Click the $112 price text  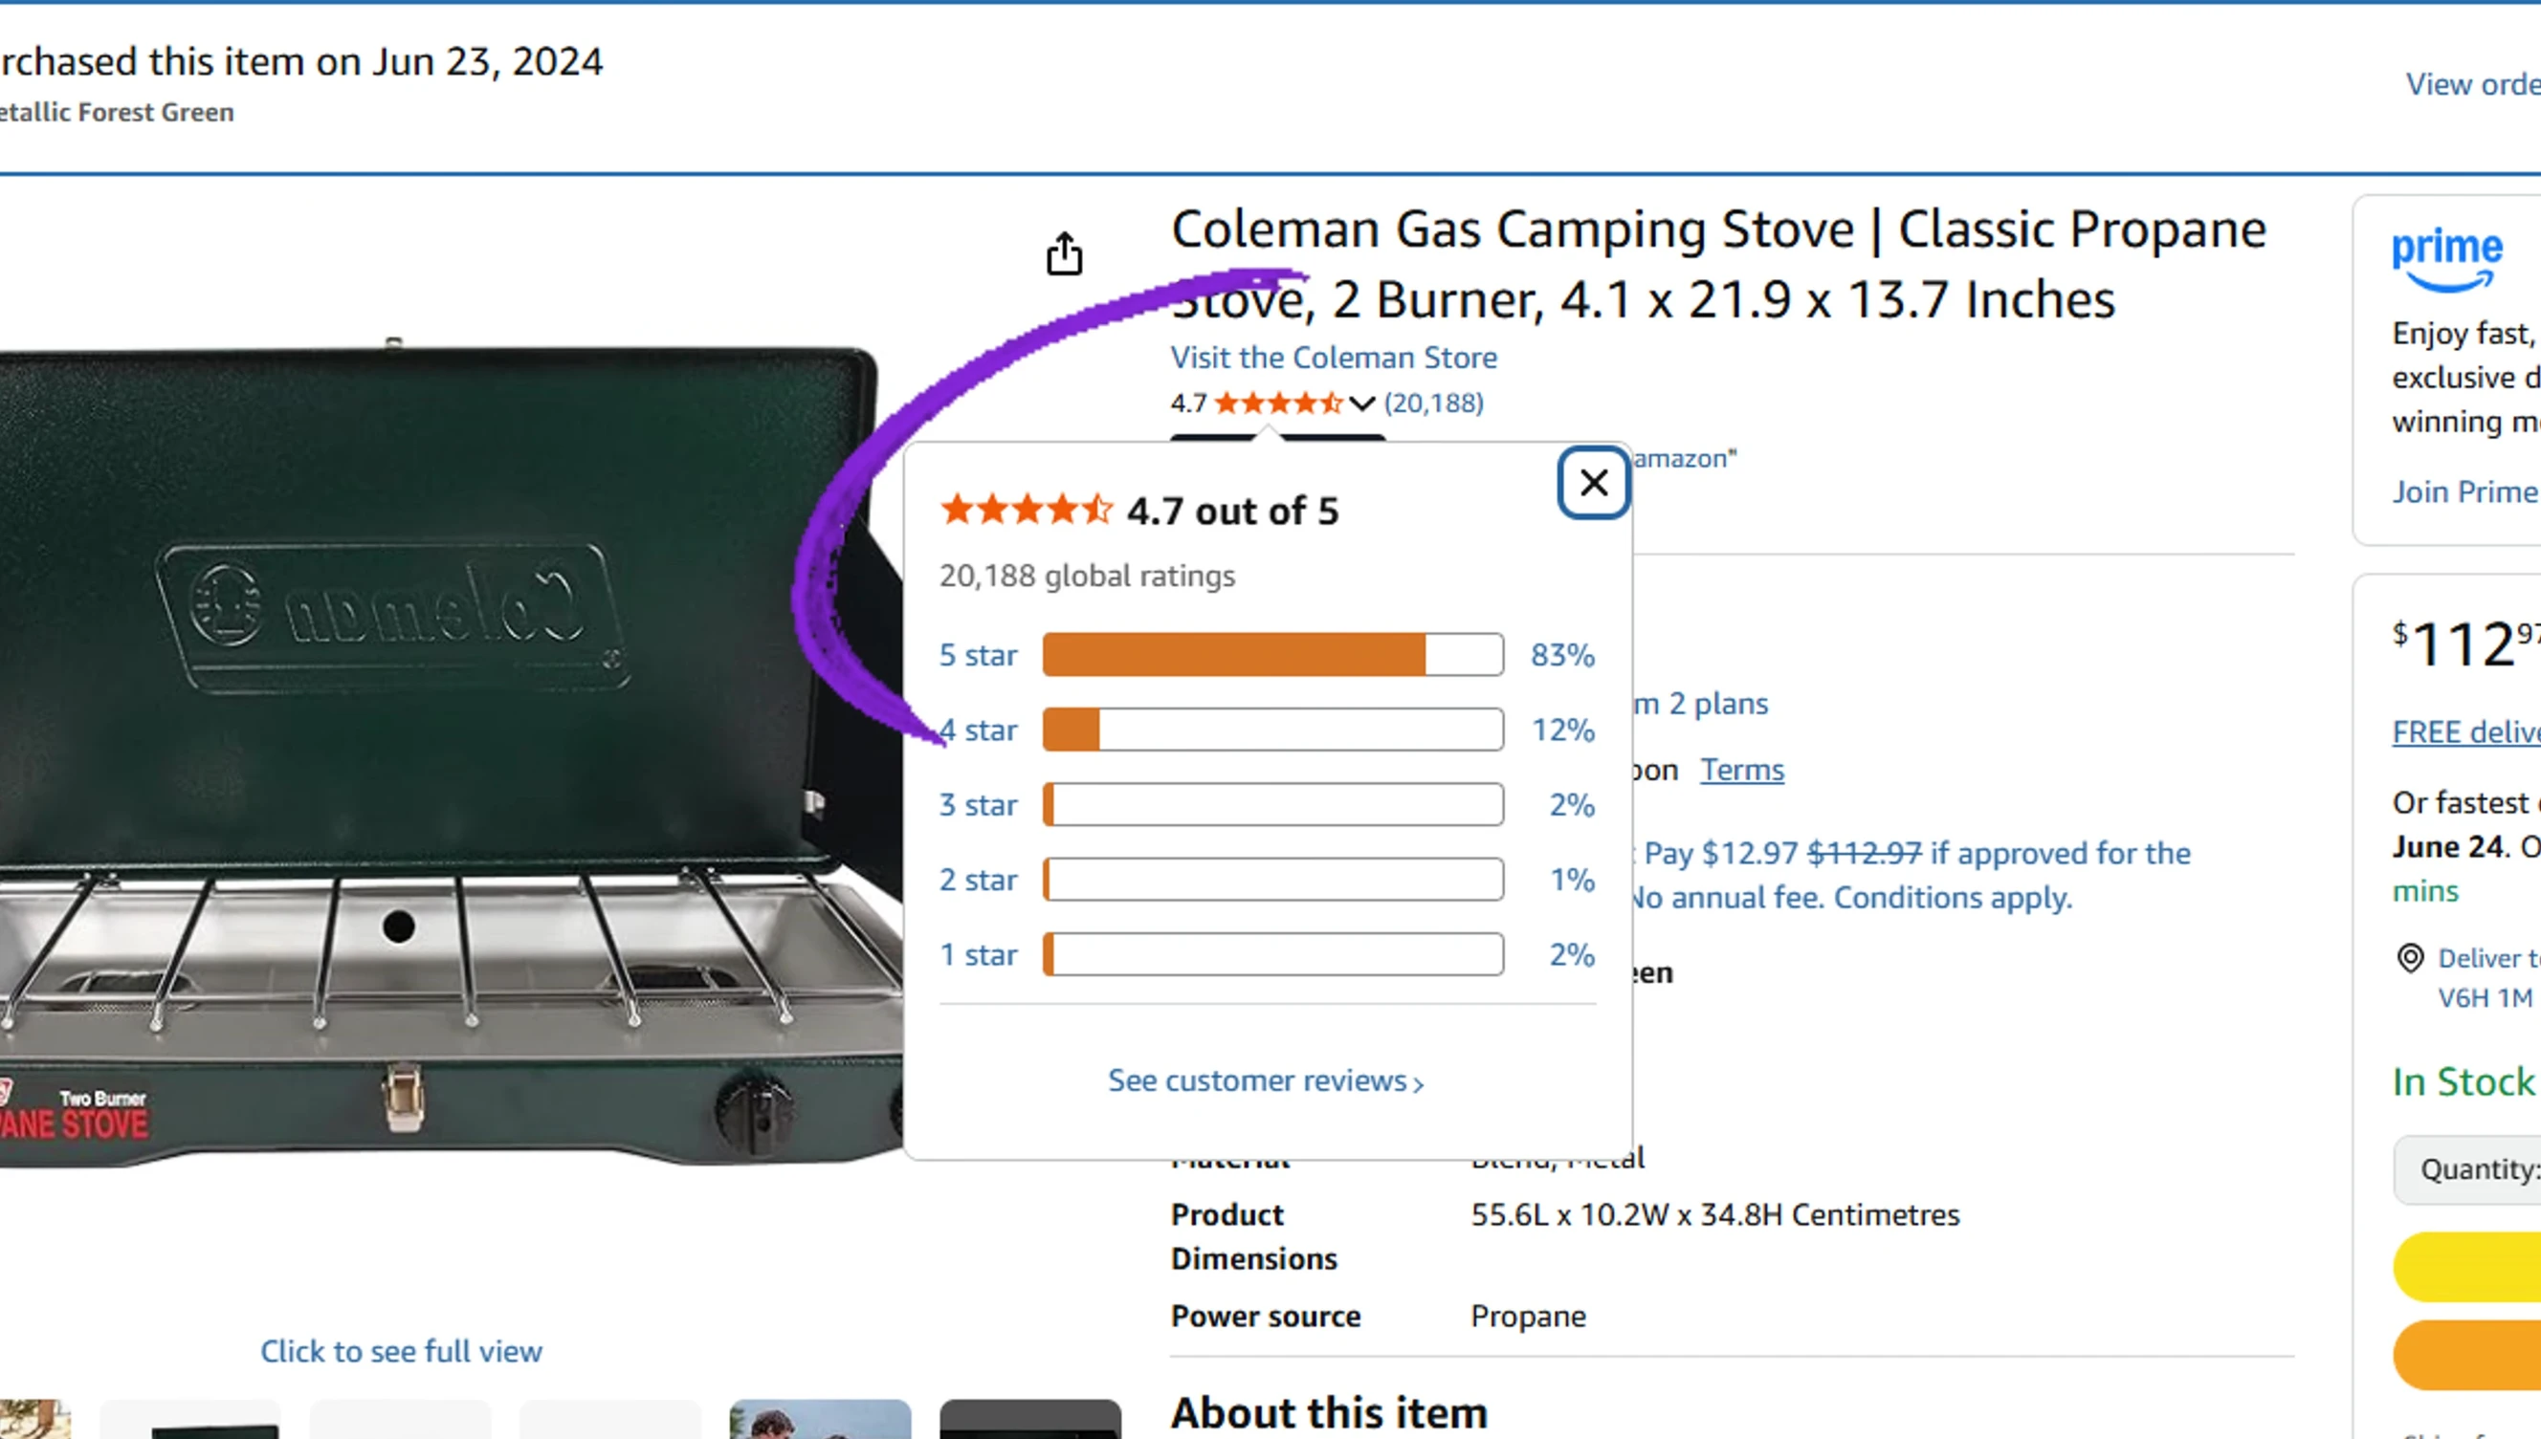coord(2465,643)
